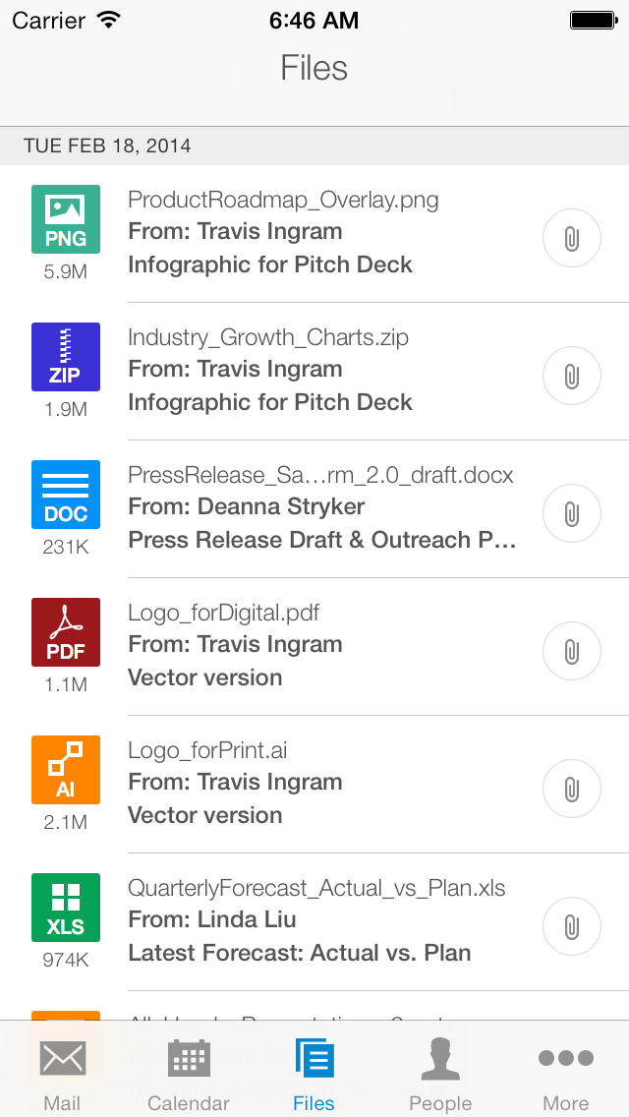Image resolution: width=629 pixels, height=1117 pixels.
Task: Tap the green XLS file icon
Action: click(66, 907)
